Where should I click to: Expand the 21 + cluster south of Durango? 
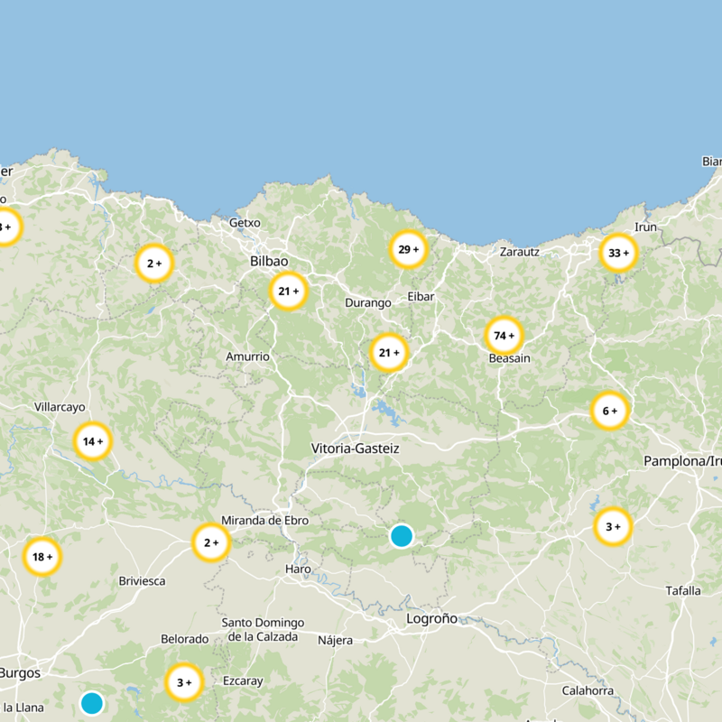(389, 353)
